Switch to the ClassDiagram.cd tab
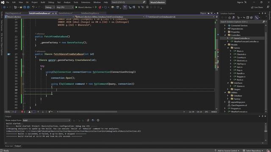This screenshot has height=152, width=271. 13,13
